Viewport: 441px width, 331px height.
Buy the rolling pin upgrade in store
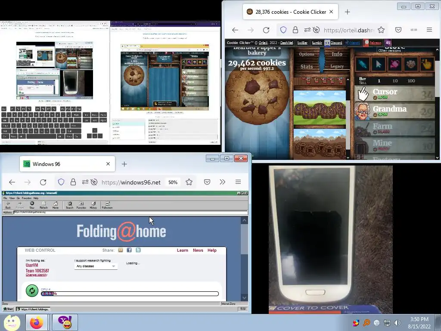(x=362, y=65)
